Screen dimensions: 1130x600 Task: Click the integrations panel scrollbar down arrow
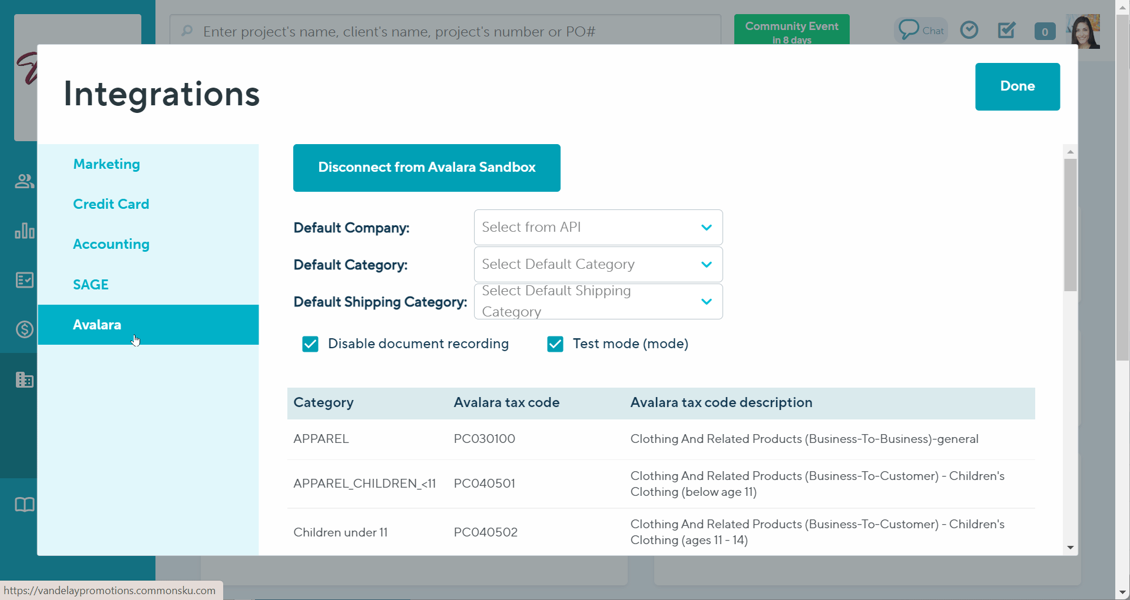click(1070, 548)
